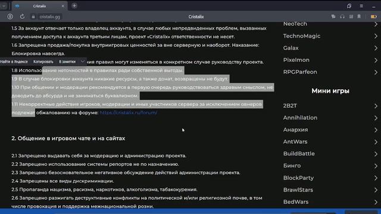
Task: Open BedWars mini game entry
Action: coord(296,202)
